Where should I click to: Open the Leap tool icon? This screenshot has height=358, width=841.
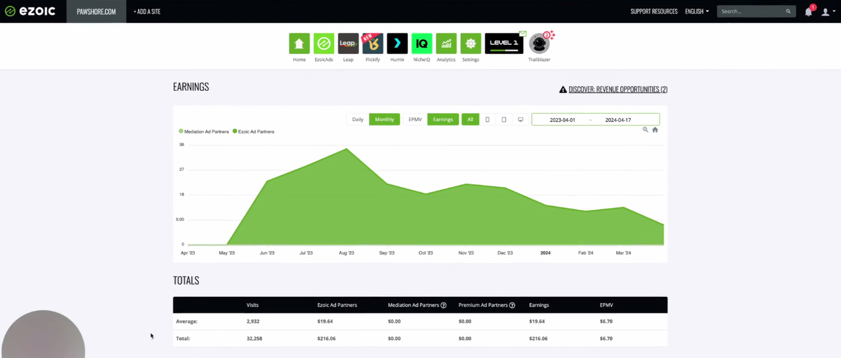(x=348, y=43)
